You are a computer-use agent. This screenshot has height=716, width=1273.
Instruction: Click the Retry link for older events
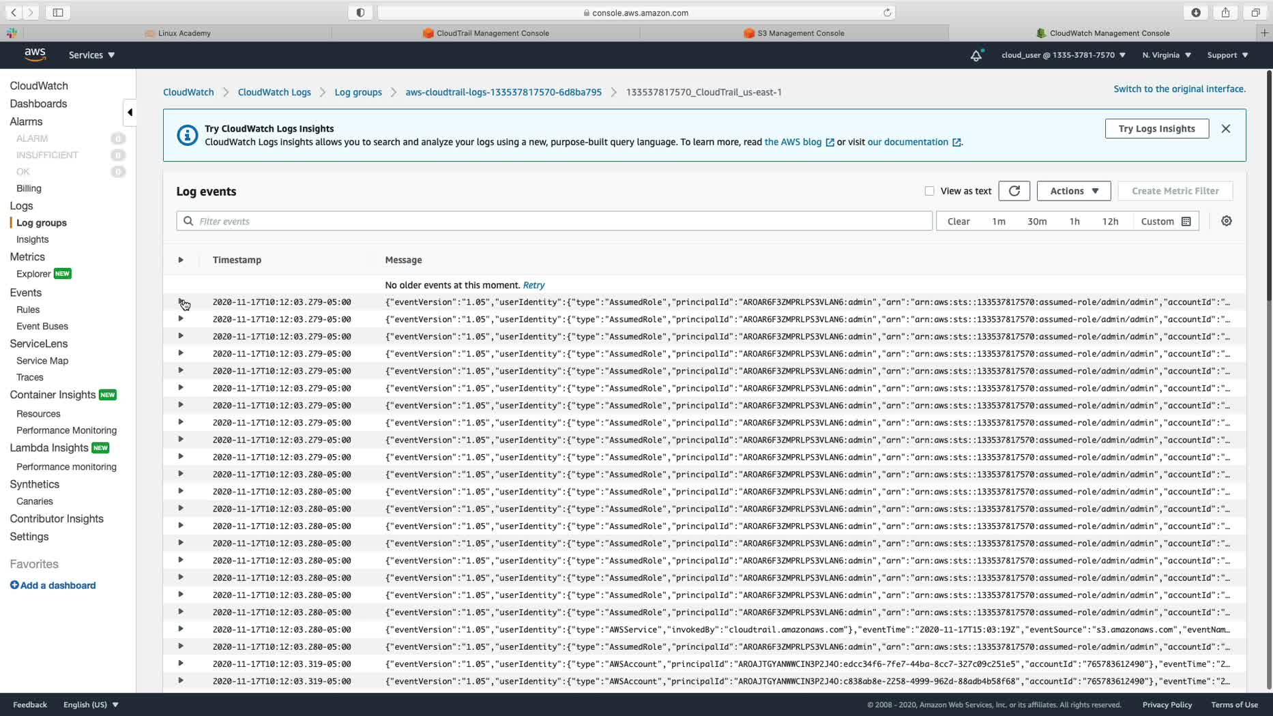click(533, 285)
